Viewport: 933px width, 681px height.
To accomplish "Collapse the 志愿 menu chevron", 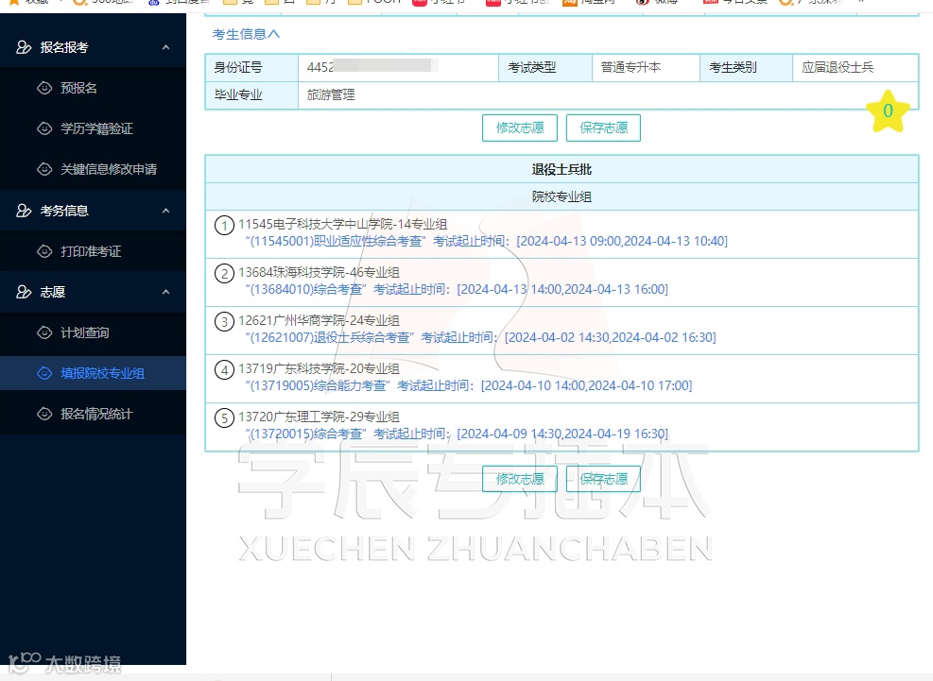I will click(166, 292).
